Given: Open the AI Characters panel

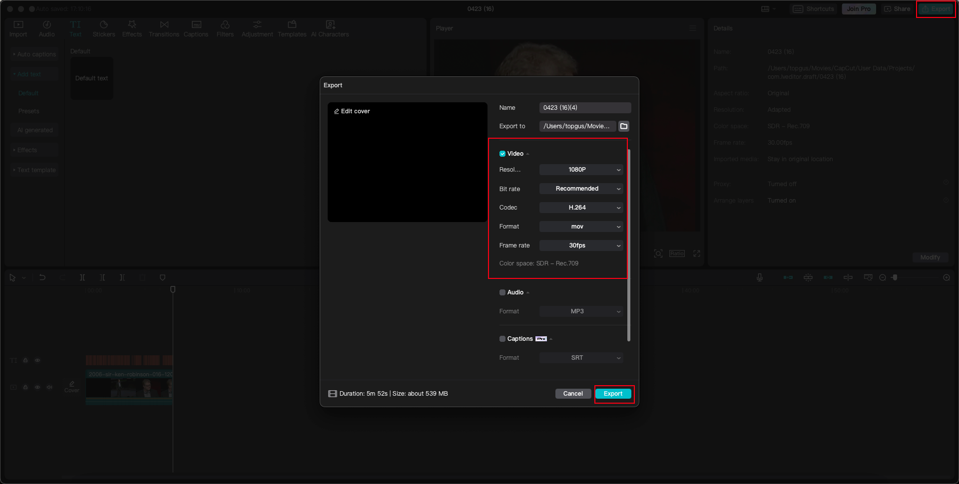Looking at the screenshot, I should point(330,28).
